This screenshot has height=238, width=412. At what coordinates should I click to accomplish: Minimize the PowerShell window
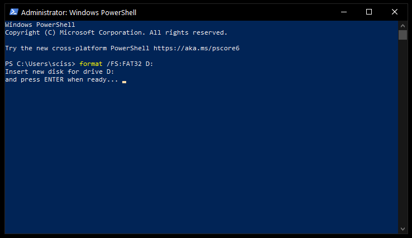pos(344,12)
